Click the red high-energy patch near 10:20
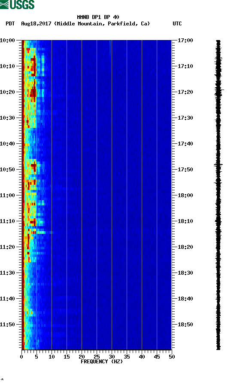Screen dimensions: 237x384 [x=33, y=93]
